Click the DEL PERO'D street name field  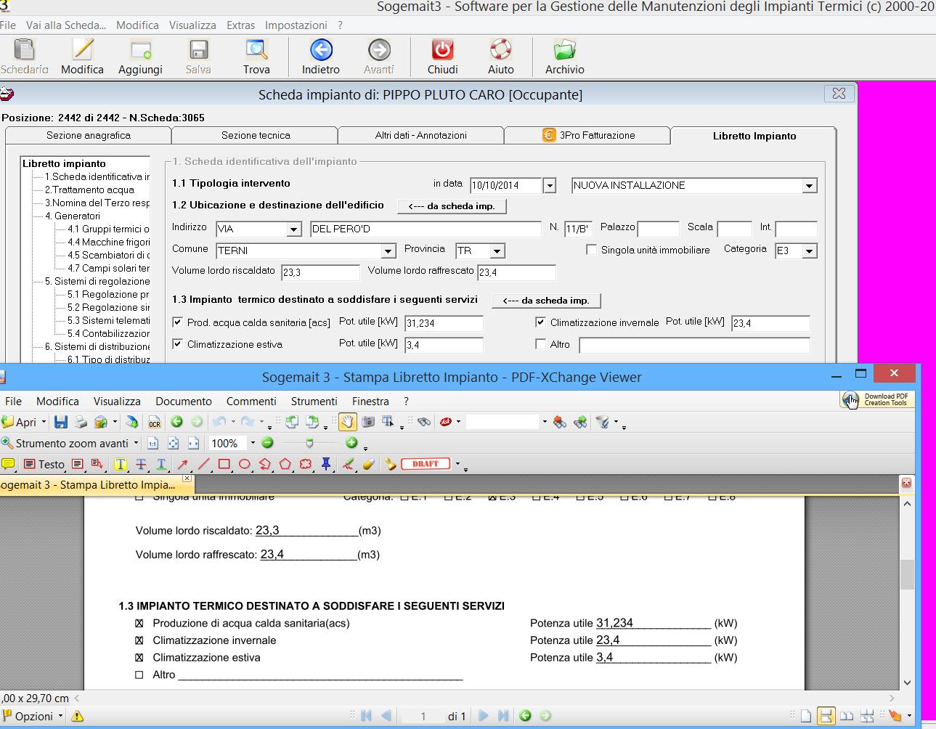coord(426,229)
